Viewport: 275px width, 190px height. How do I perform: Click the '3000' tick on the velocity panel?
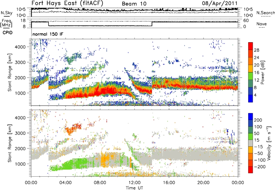20,133
